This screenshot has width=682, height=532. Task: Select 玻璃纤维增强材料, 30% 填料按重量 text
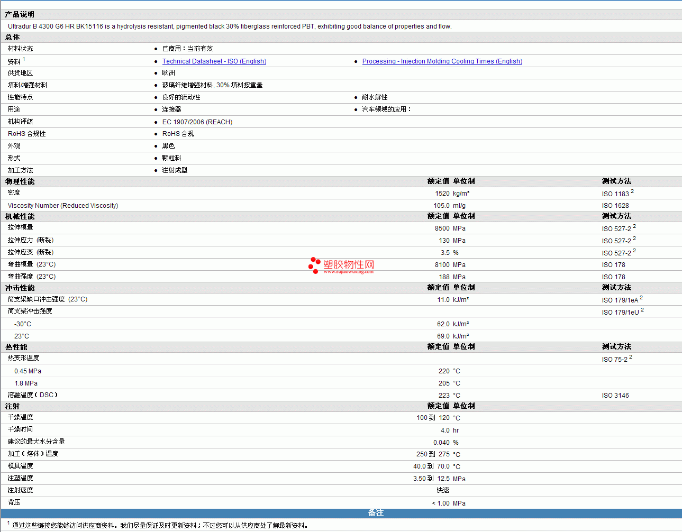[213, 85]
